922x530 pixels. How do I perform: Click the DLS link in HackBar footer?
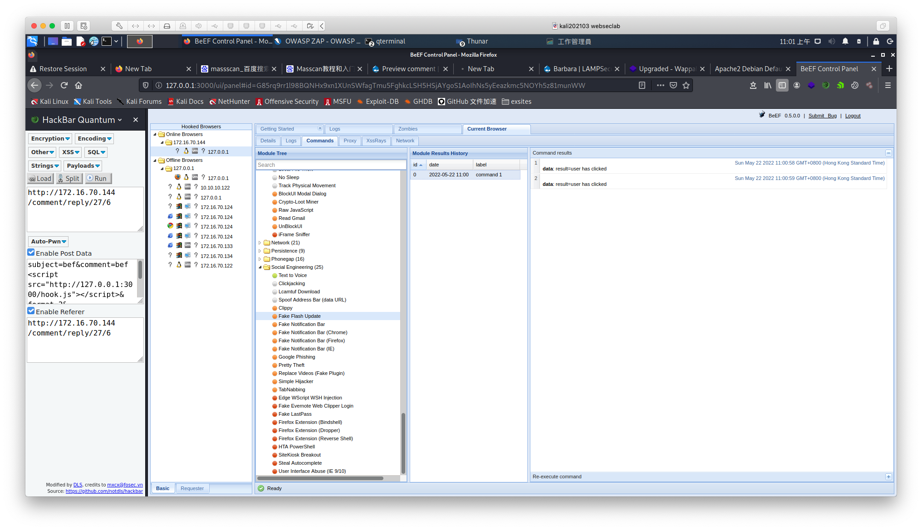(x=78, y=485)
